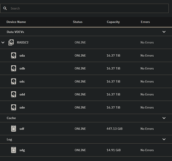Image resolution: width=172 pixels, height=161 pixels.
Task: Click the sda hard disk icon
Action: (14, 55)
